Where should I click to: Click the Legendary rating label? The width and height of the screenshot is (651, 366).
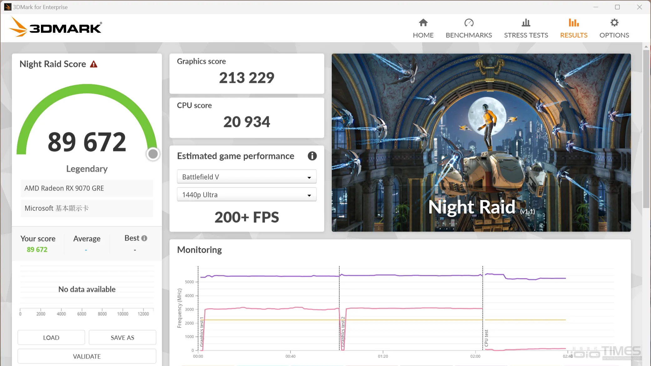click(87, 169)
